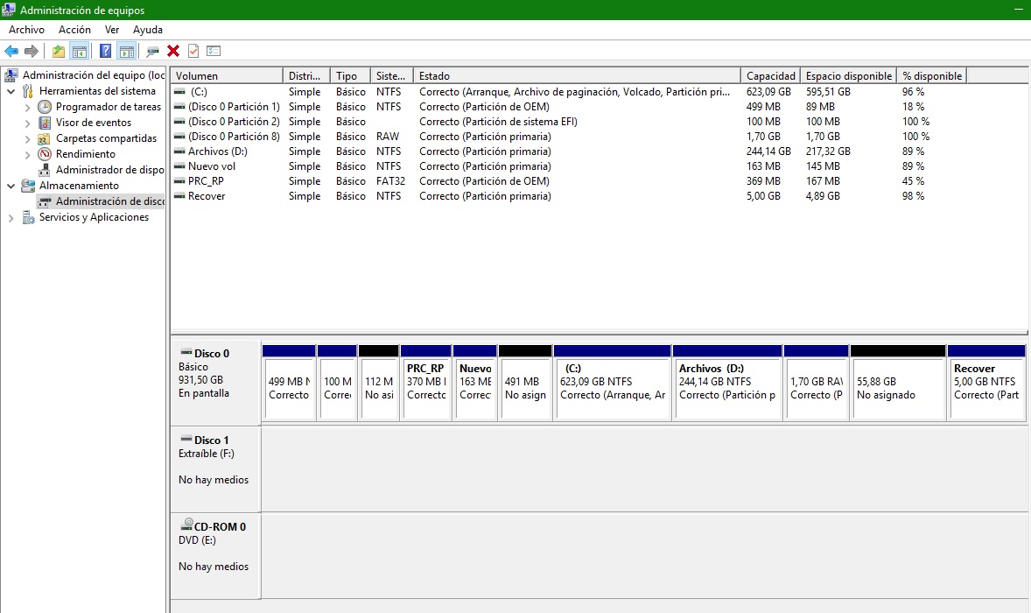Open the Ayuda menu
1031x613 pixels.
point(147,30)
